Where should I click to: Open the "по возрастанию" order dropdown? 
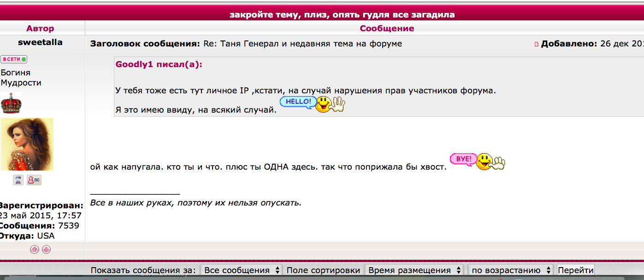[x=510, y=270]
